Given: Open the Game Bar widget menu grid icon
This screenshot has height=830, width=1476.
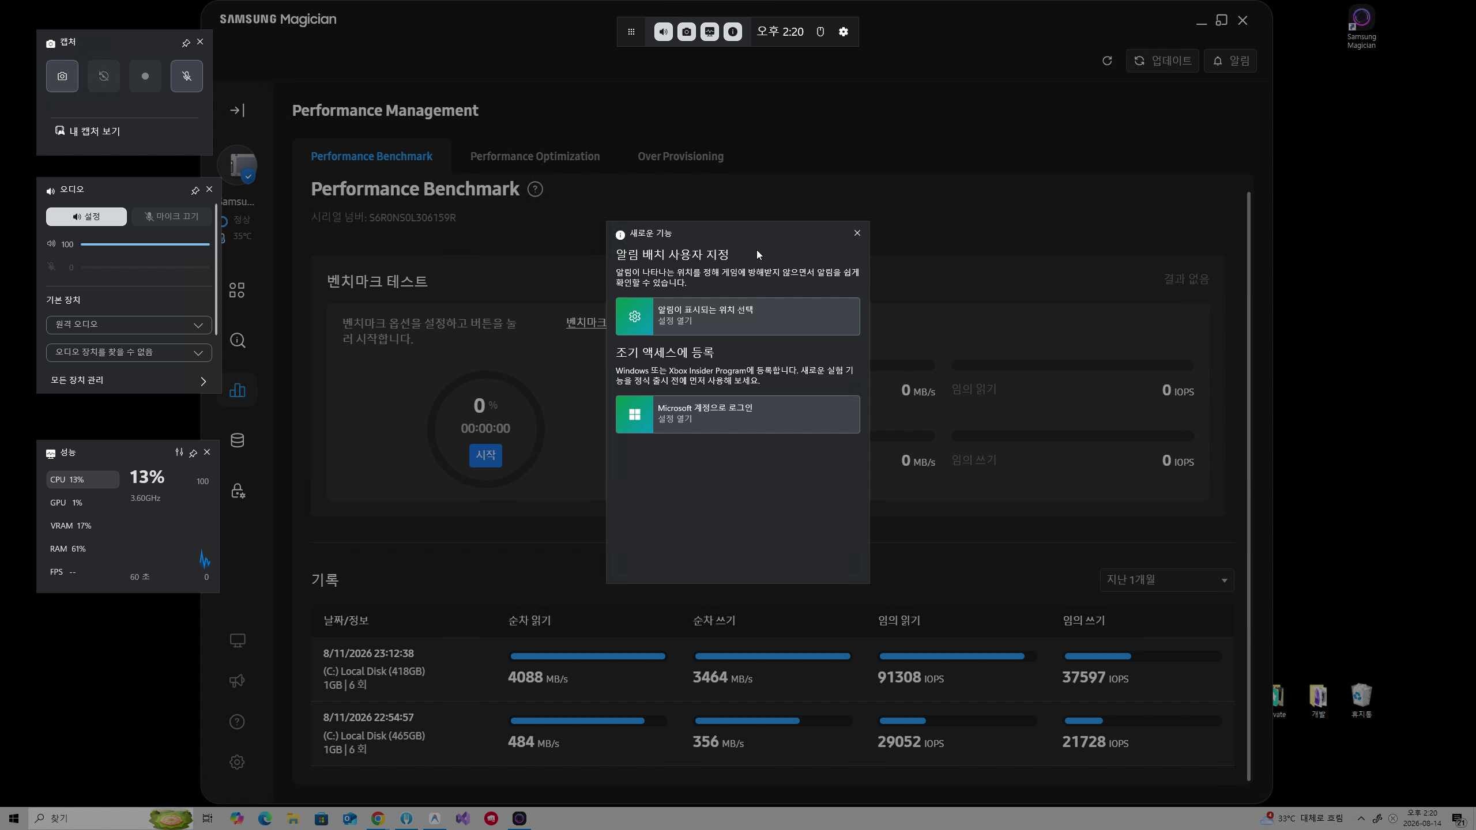Looking at the screenshot, I should point(631,32).
